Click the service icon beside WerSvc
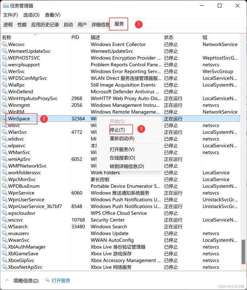The height and width of the screenshot is (290, 247). click(4, 71)
